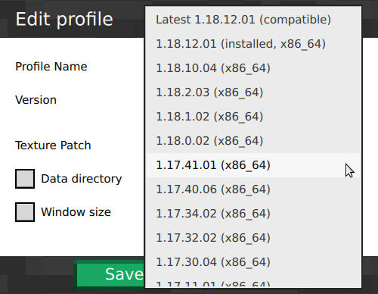This screenshot has width=378, height=294.
Task: Pick version 1.17.40.06 (x86_64)
Action: [253, 189]
